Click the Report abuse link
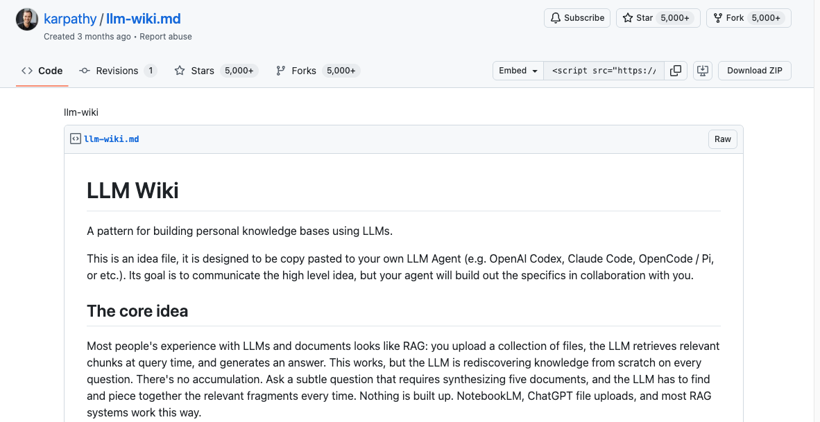 (x=166, y=37)
